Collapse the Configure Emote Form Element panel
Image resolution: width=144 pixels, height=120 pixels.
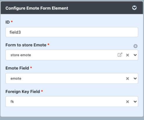pos(134,8)
